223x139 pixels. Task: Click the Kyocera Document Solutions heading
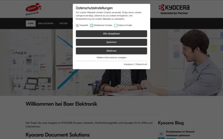coord(58,135)
